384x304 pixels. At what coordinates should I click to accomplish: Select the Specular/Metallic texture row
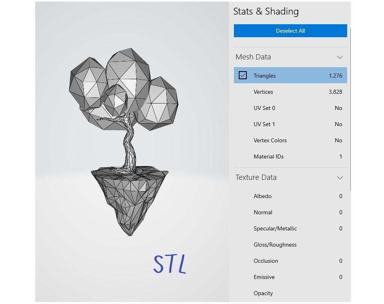[290, 228]
